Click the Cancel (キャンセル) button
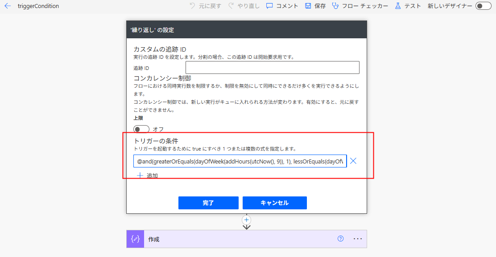This screenshot has height=257, width=496. coord(274,203)
